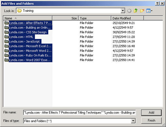The width and height of the screenshot is (166, 127).
Task: Select Lynda.com - Ruby On Rails folder
Action: 30,55
